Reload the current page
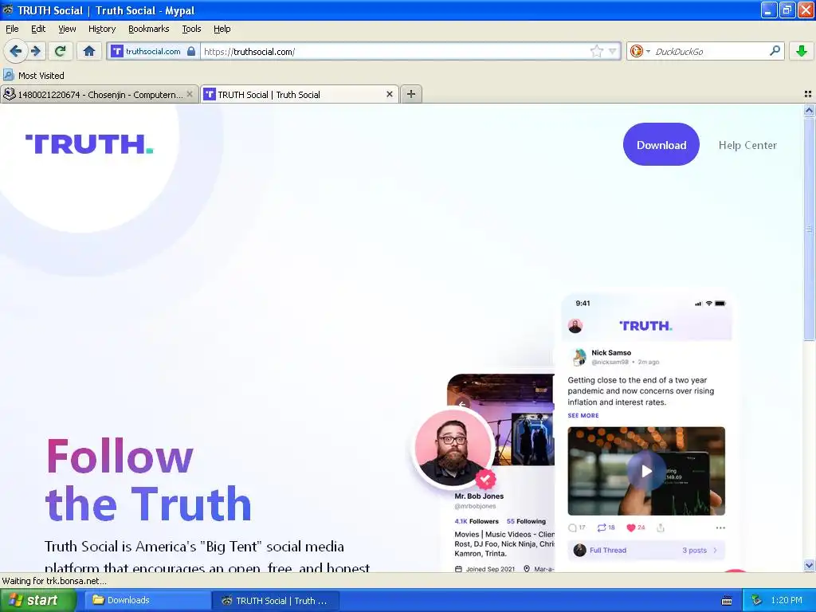 coord(61,51)
